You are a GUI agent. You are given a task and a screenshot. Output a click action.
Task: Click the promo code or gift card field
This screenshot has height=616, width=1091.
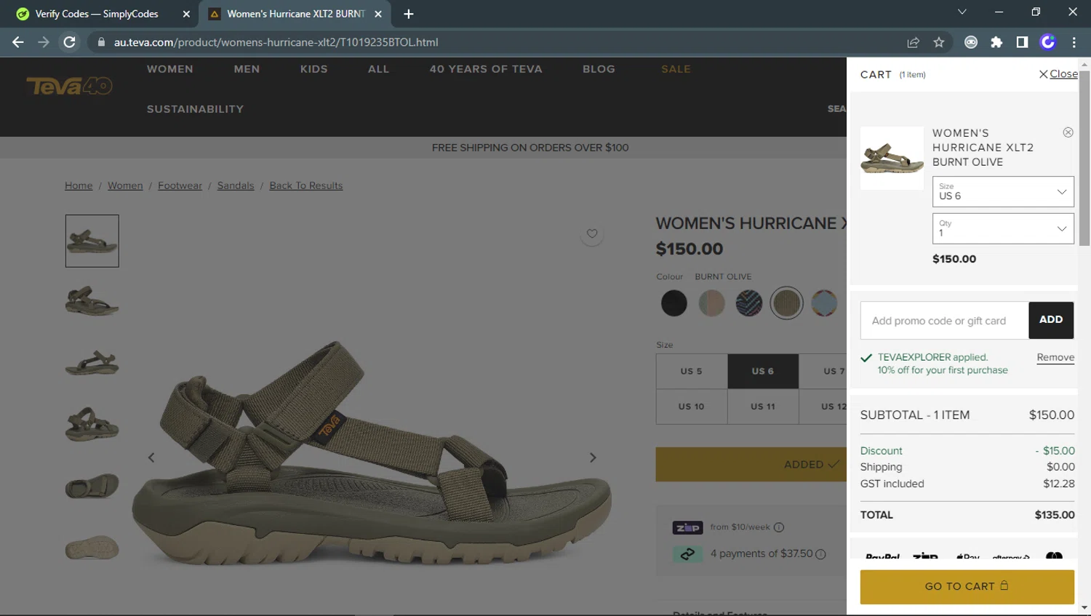click(944, 320)
